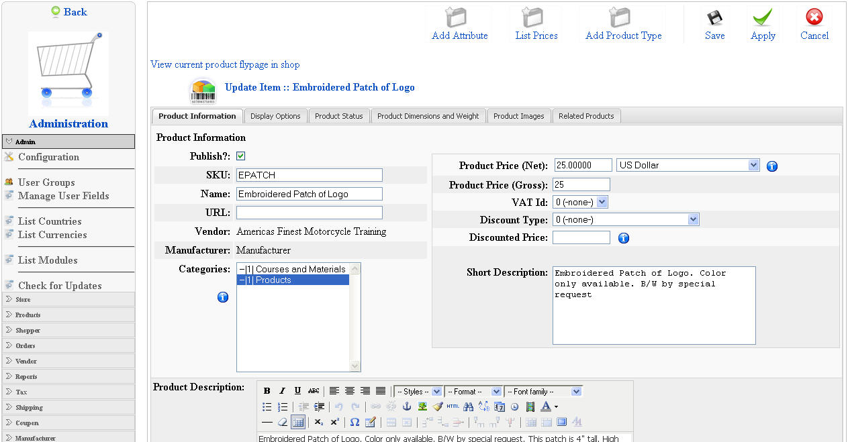
Task: Toggle bold in the description editor
Action: (x=267, y=391)
